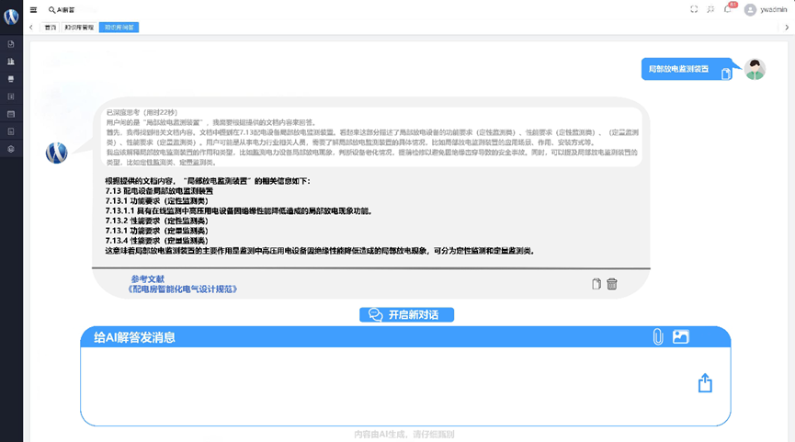Switch to the 首页 tab
The image size is (795, 442).
pyautogui.click(x=51, y=28)
